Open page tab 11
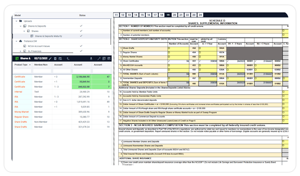The width and height of the screenshot is (300, 176). coord(116,15)
